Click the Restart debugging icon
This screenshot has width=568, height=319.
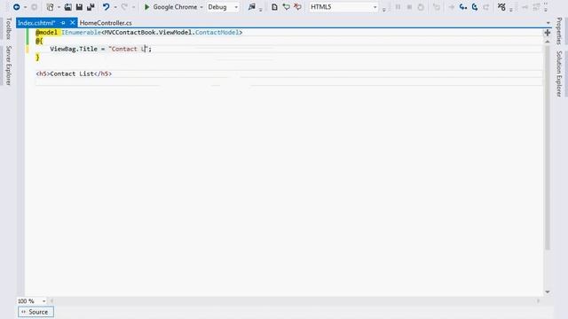click(x=421, y=7)
